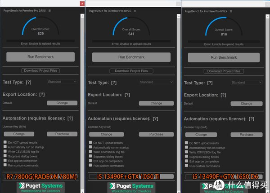Viewport: 270px width, 193px height.
Task: Change export location in the 641 score panel
Action: pos(156,103)
